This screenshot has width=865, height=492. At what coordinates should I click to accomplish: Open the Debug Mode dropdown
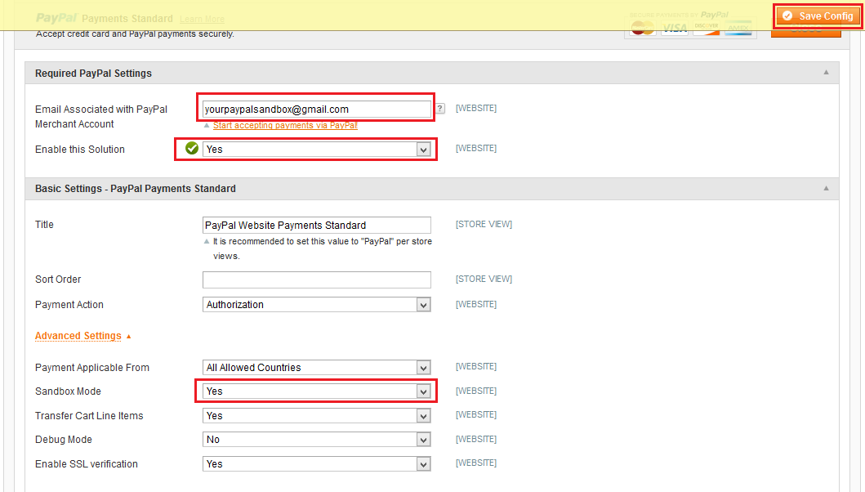(317, 440)
